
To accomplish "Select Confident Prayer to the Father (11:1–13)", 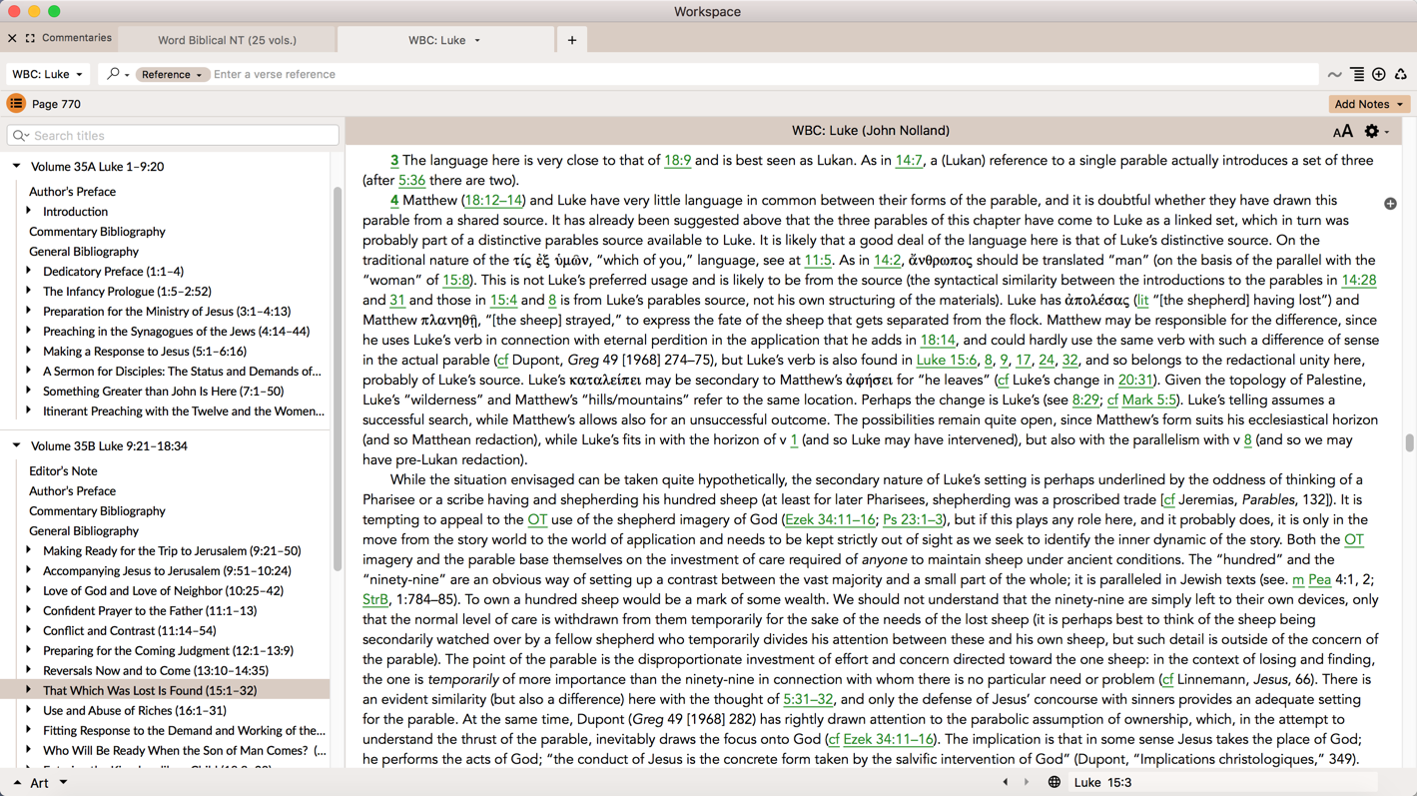I will pos(150,611).
